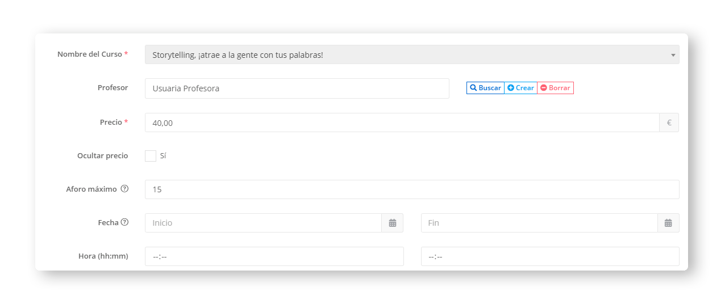725x304 pixels.
Task: Focus the Profesor text field
Action: [x=297, y=88]
